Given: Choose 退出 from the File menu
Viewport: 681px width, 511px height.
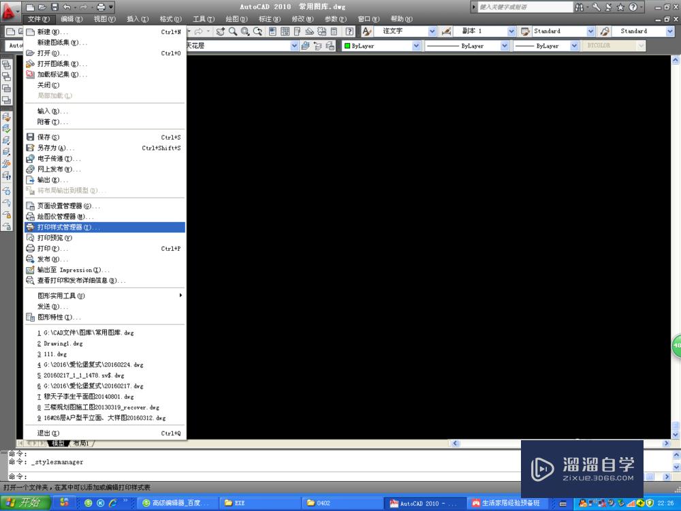Looking at the screenshot, I should coord(105,433).
